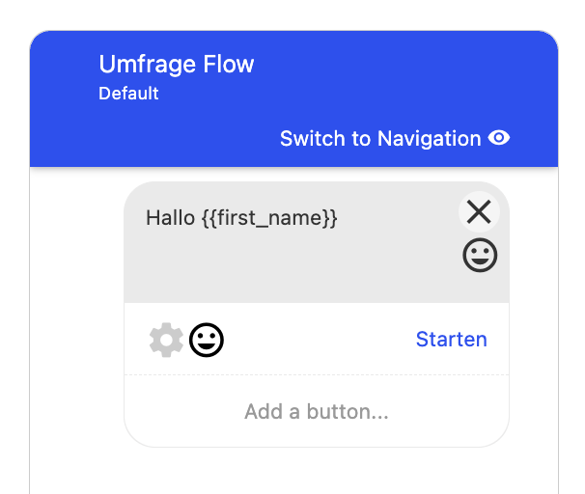
Task: Remove the message with the X icon
Action: (x=479, y=211)
